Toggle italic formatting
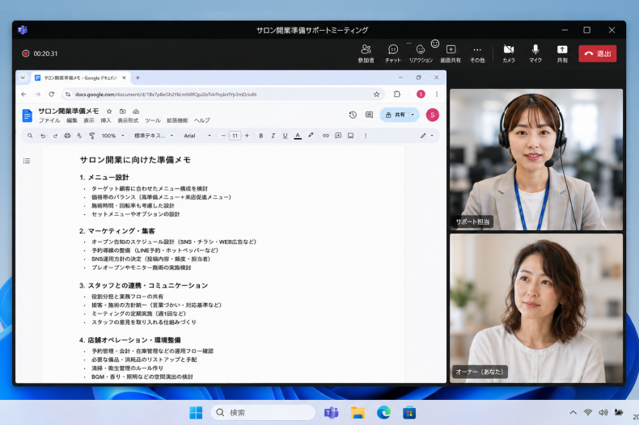 click(x=273, y=136)
